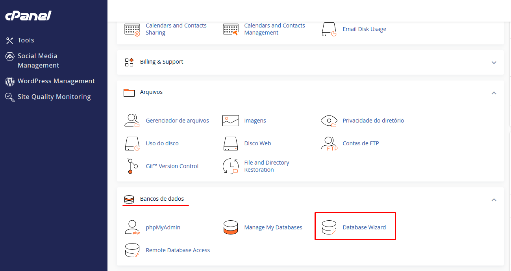
Task: Open the Email Disk Usage link
Action: click(364, 29)
